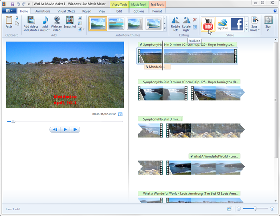Viewport: 280px width, 216px height.
Task: Click the Add credits icon
Action: tap(79, 29)
